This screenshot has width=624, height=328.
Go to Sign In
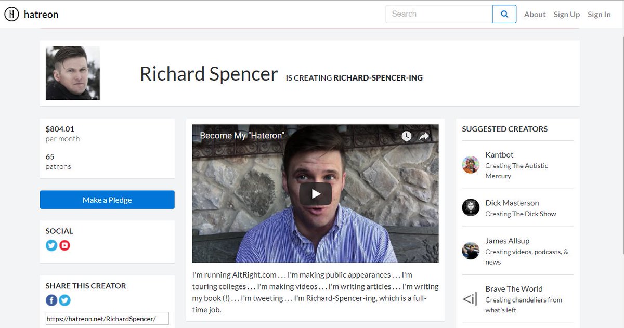pyautogui.click(x=599, y=15)
